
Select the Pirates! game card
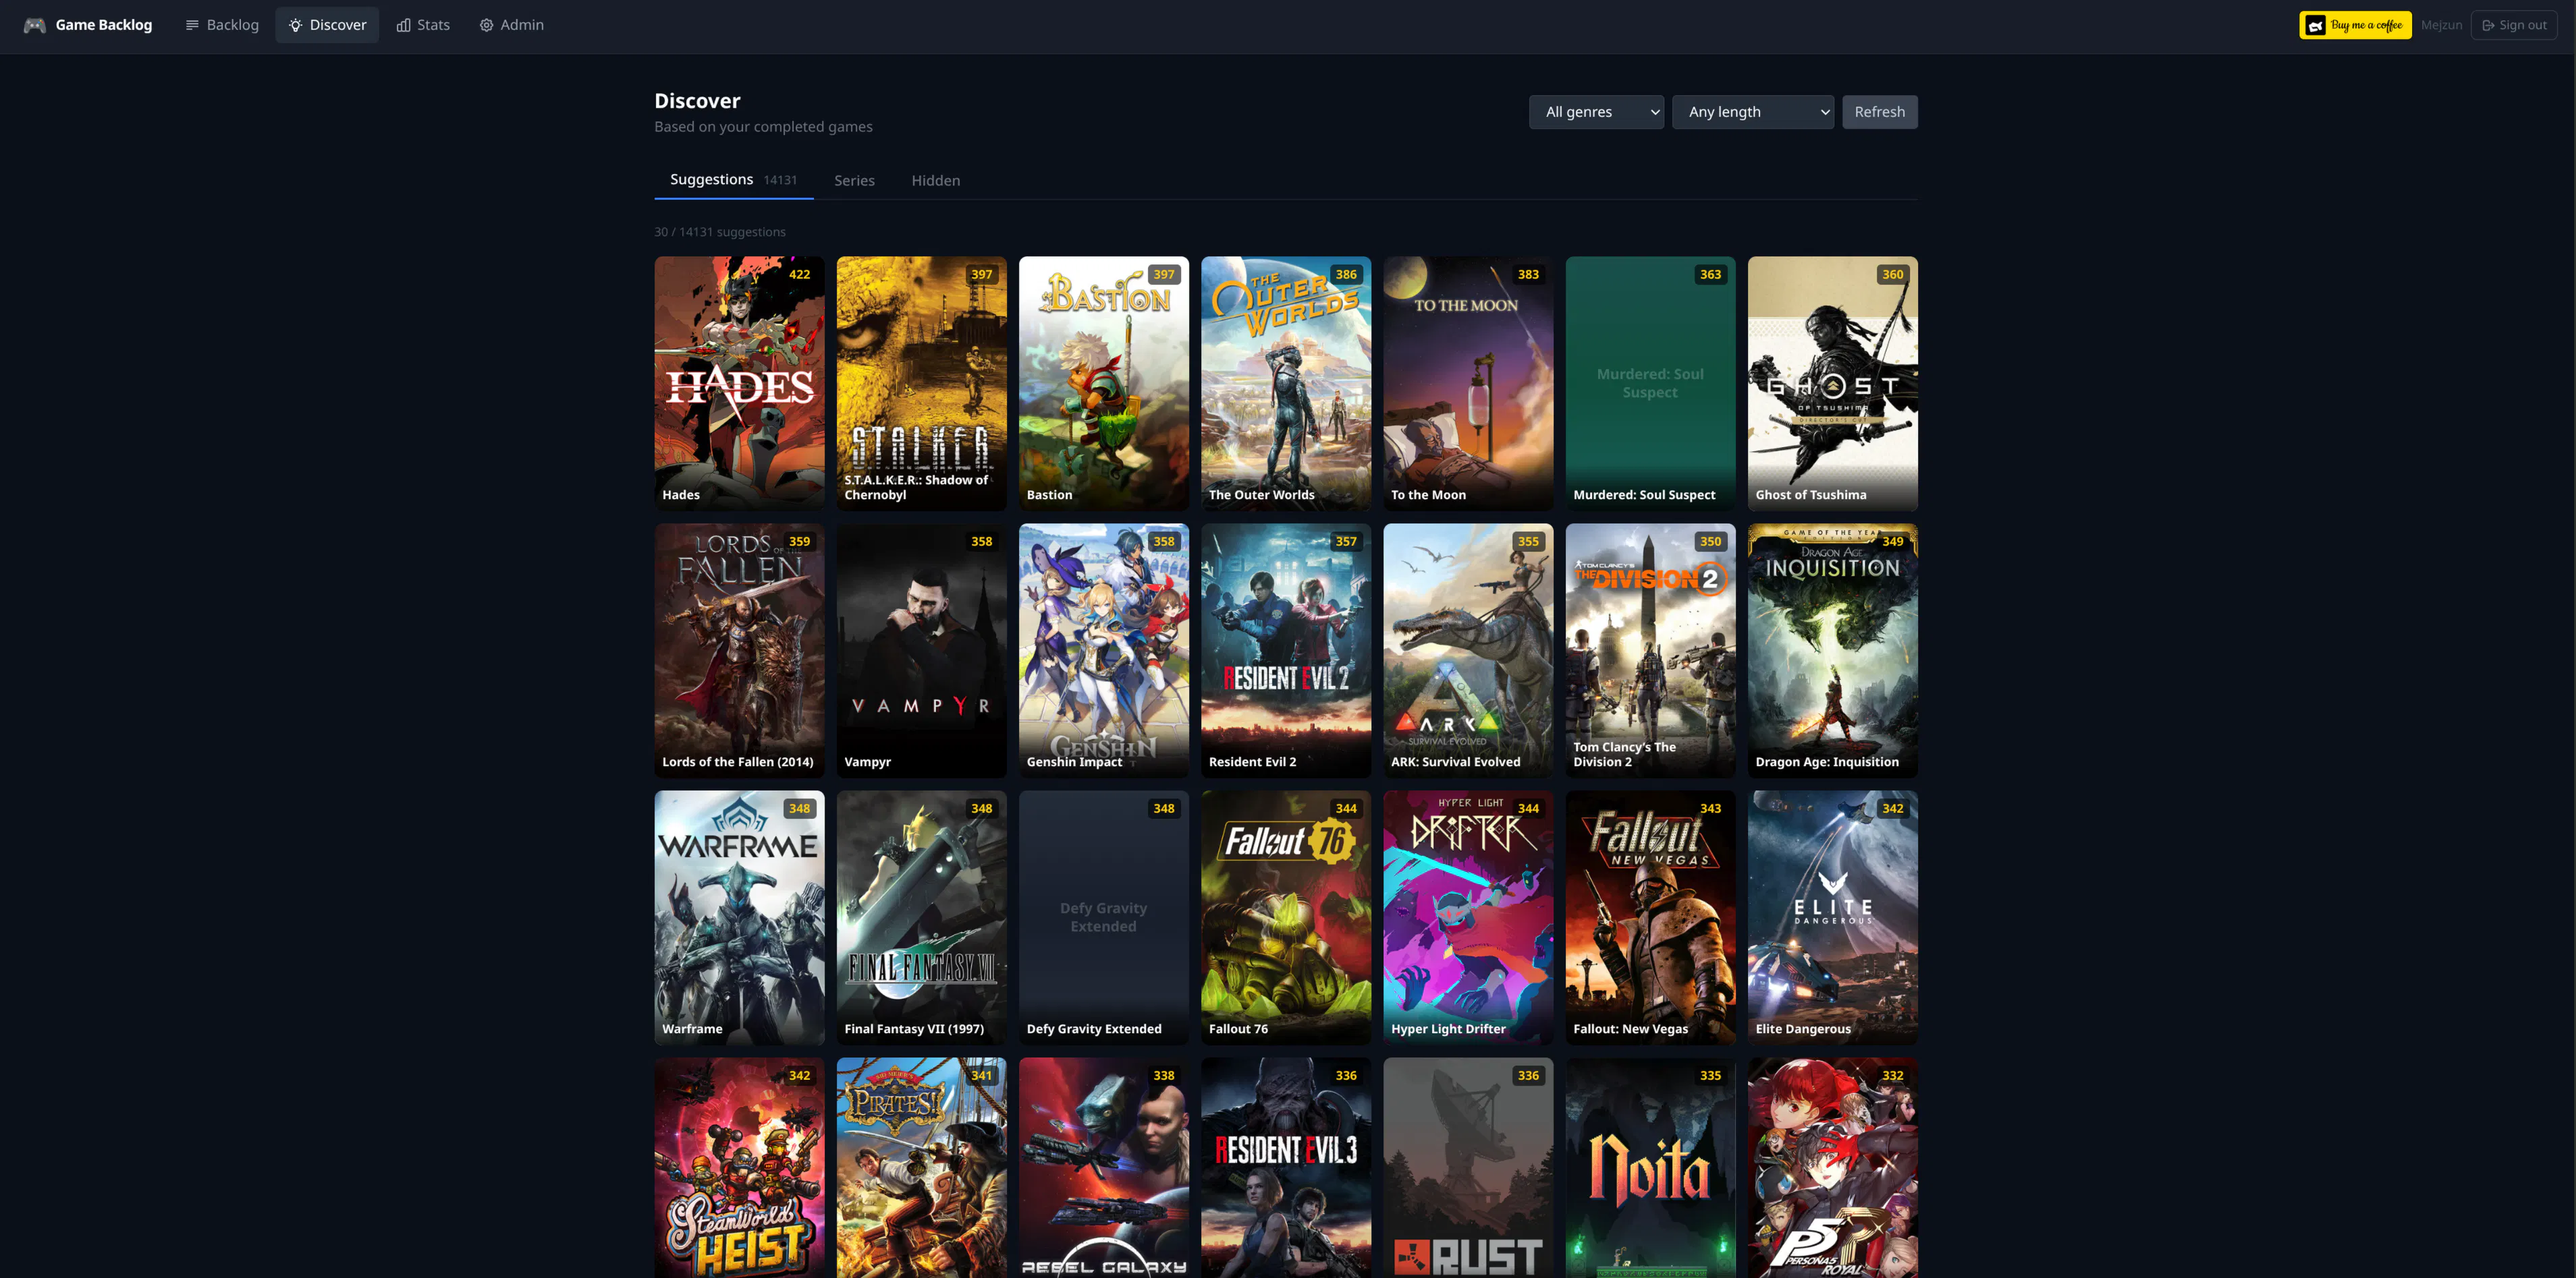921,1167
